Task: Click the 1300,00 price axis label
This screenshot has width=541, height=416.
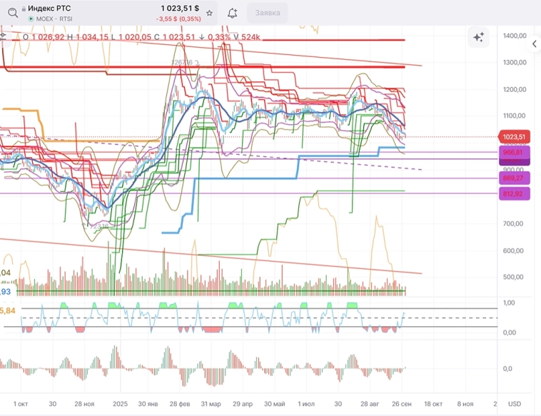Action: [515, 62]
